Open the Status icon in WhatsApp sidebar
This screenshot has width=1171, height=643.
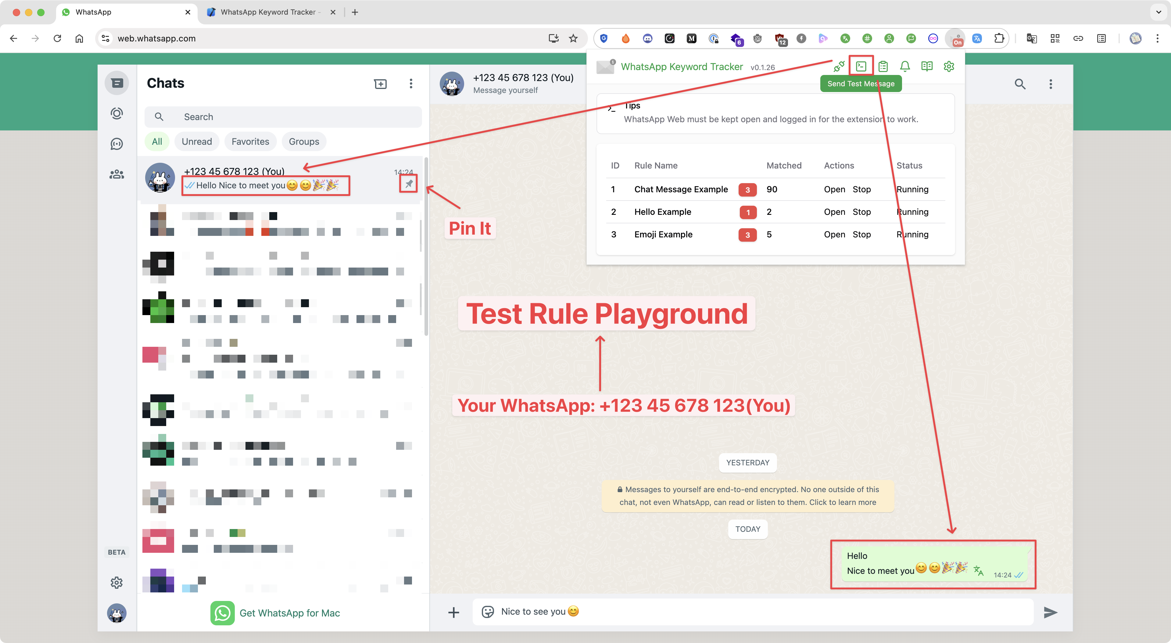(x=117, y=114)
